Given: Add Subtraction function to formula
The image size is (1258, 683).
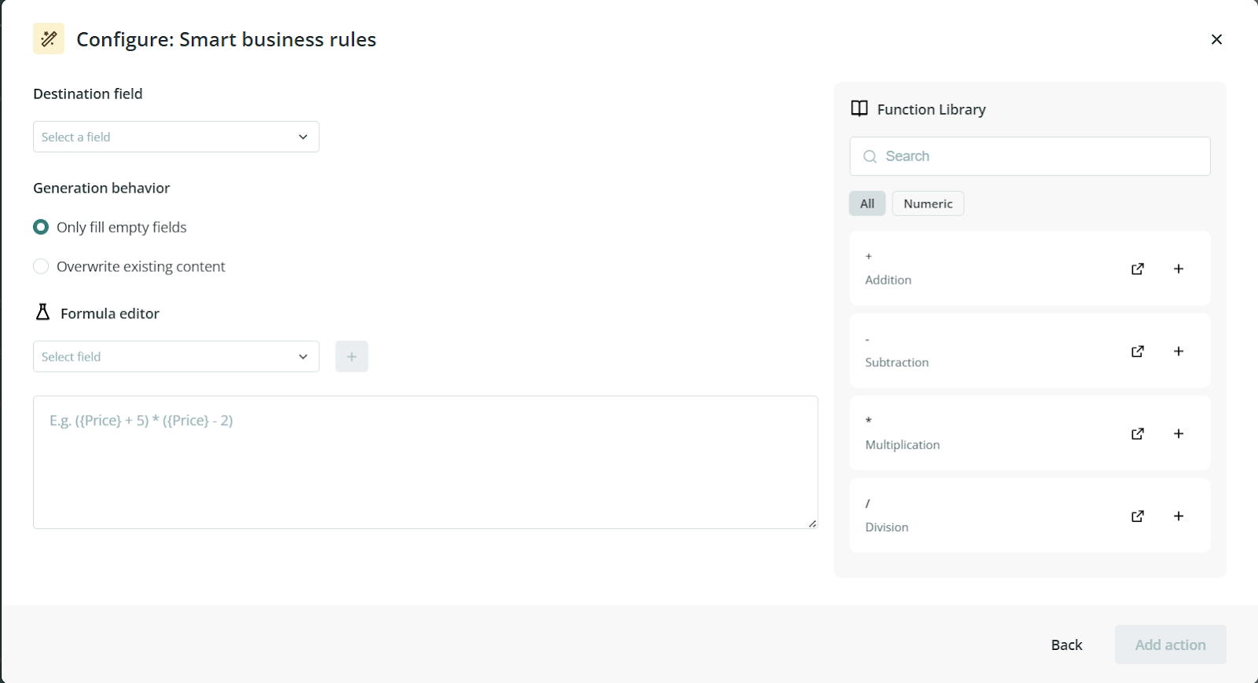Looking at the screenshot, I should pos(1178,351).
